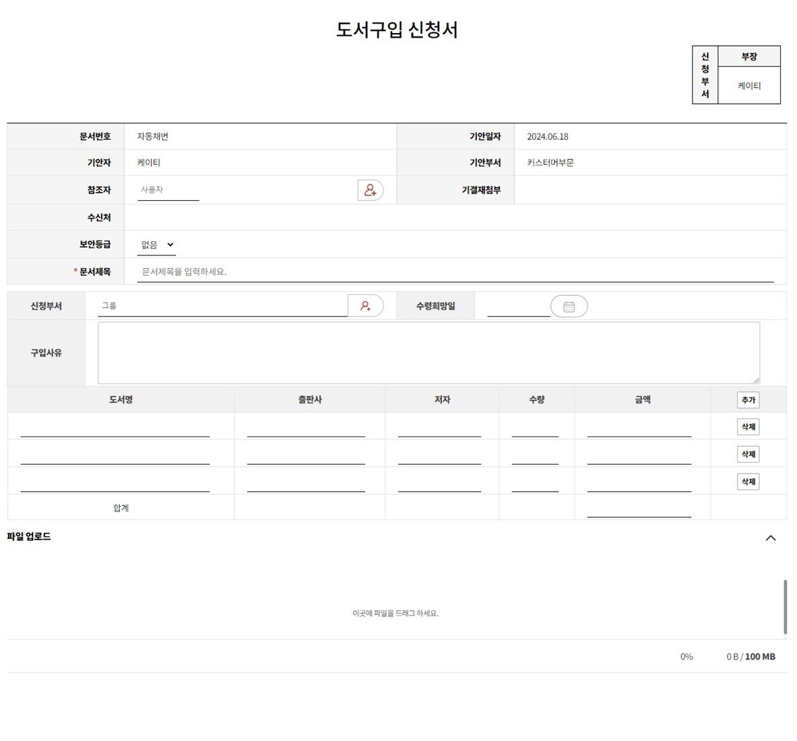797x741 pixels.
Task: Click the 수신처 label
Action: (x=98, y=218)
